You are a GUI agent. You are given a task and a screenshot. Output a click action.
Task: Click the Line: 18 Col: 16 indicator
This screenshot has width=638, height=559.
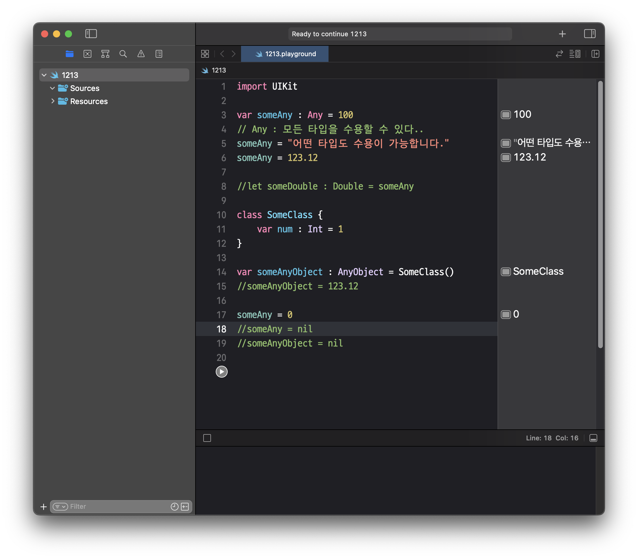(552, 438)
